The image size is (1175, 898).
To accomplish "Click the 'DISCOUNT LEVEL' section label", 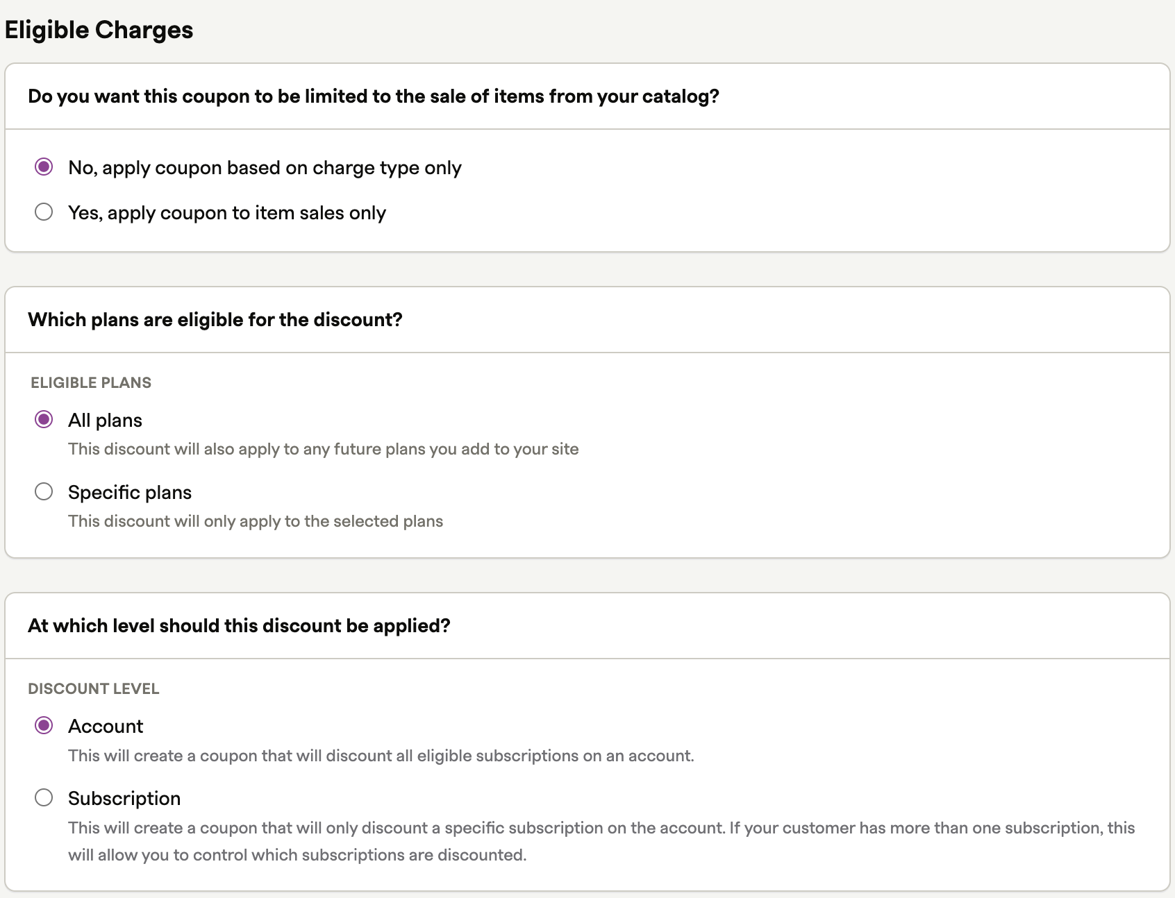I will [x=94, y=689].
